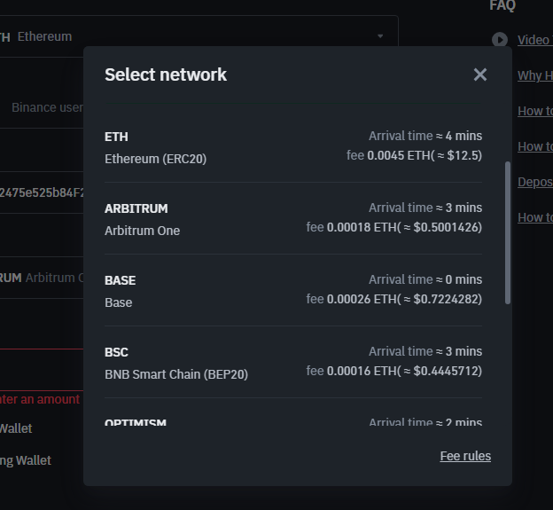Image resolution: width=553 pixels, height=510 pixels.
Task: Click 'Arrival time ≈ 0 mins' text
Action: 425,279
